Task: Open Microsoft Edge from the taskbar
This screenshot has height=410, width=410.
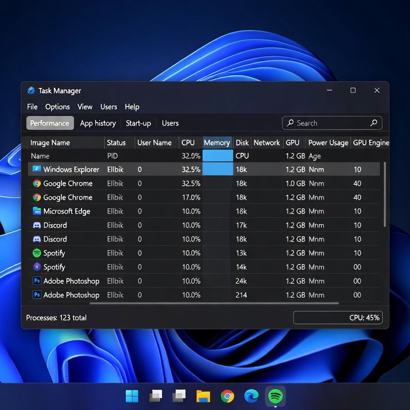Action: 251,397
